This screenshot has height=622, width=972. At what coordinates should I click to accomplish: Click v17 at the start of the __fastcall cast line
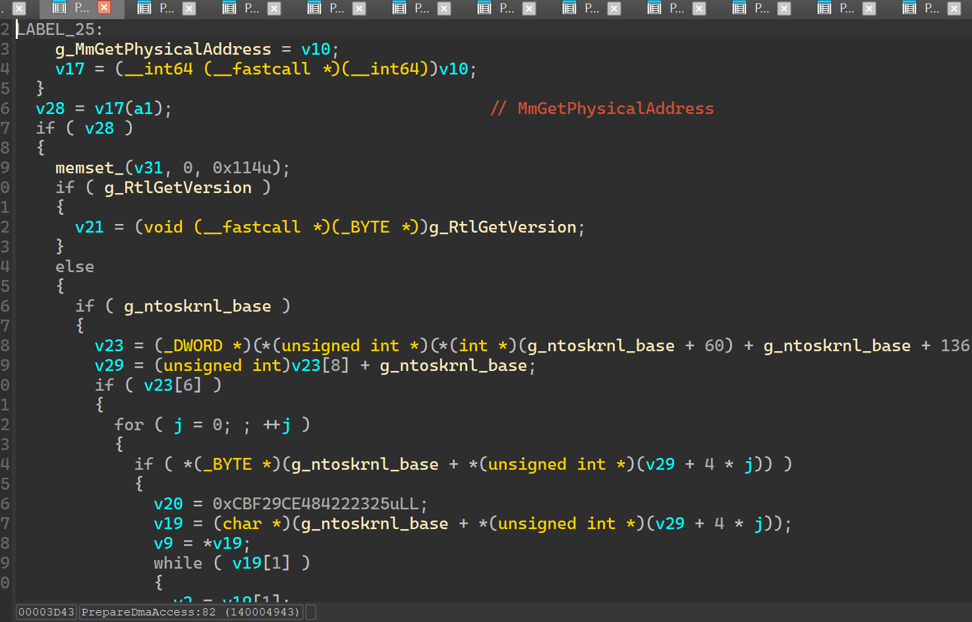coord(70,69)
